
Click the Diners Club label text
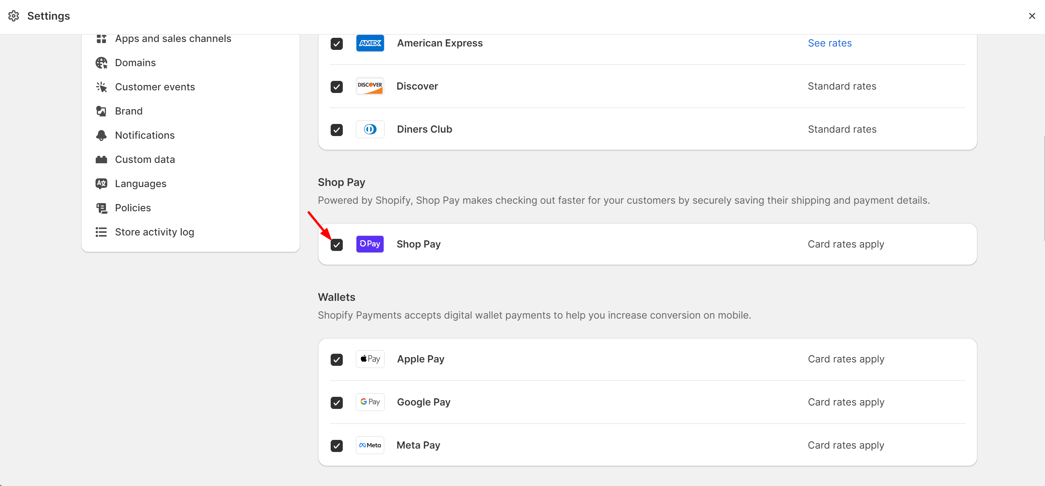click(x=425, y=129)
